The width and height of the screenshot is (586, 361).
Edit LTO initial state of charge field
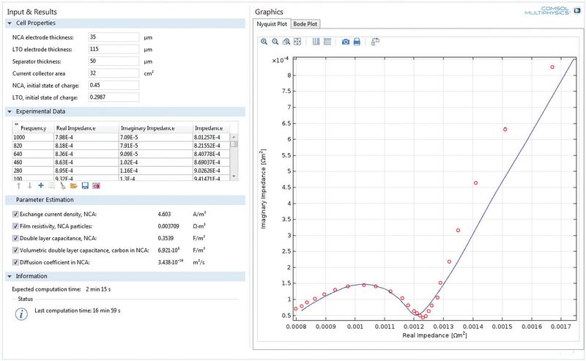click(114, 97)
